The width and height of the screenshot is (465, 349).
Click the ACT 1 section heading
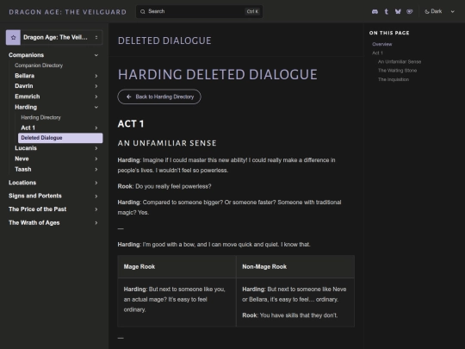131,124
